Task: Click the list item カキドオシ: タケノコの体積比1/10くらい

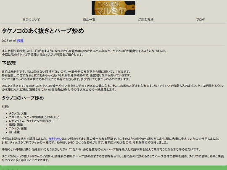Action: pos(34,117)
